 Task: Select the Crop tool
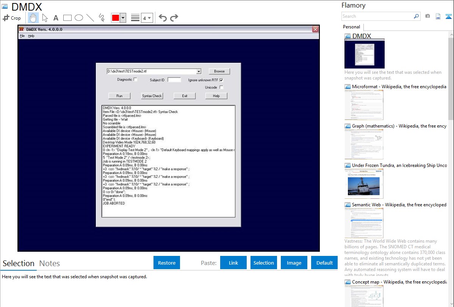point(12,18)
